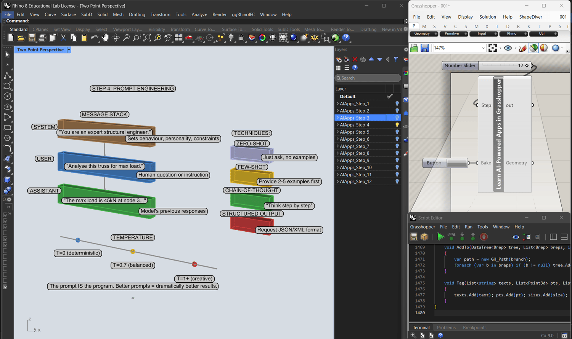Switch to the CPlanes toolbar tab

click(40, 29)
